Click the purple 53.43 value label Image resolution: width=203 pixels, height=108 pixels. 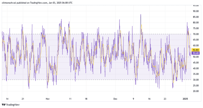196,53
